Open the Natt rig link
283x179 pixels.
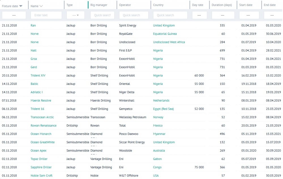point(33,50)
